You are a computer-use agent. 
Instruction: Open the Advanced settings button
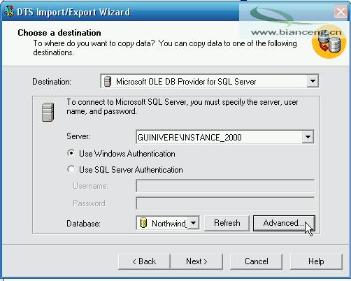coord(284,223)
